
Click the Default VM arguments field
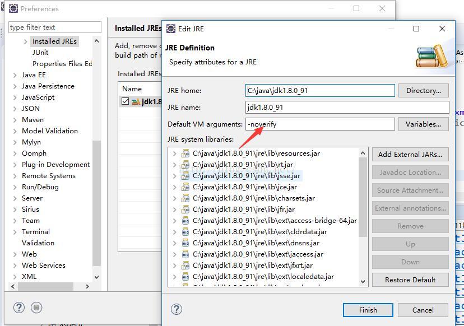pos(320,124)
